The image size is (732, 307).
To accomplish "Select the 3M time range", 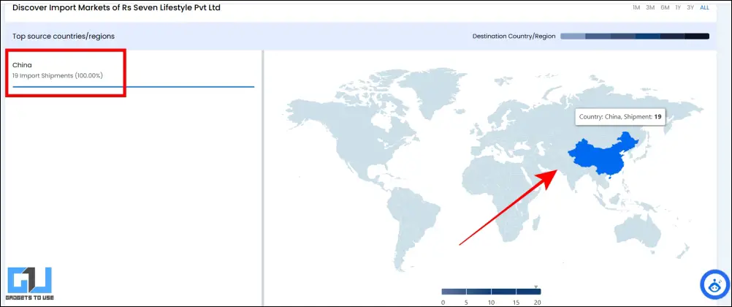I will pos(650,8).
